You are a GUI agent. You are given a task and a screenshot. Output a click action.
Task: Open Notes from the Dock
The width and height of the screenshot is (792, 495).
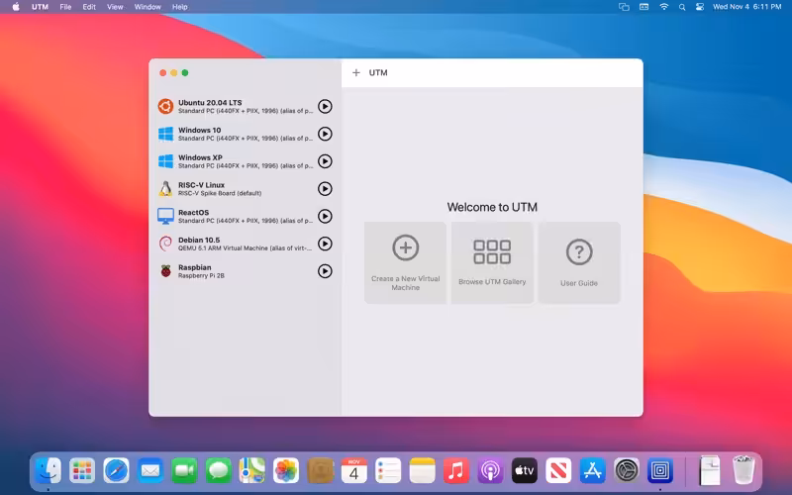pos(423,470)
